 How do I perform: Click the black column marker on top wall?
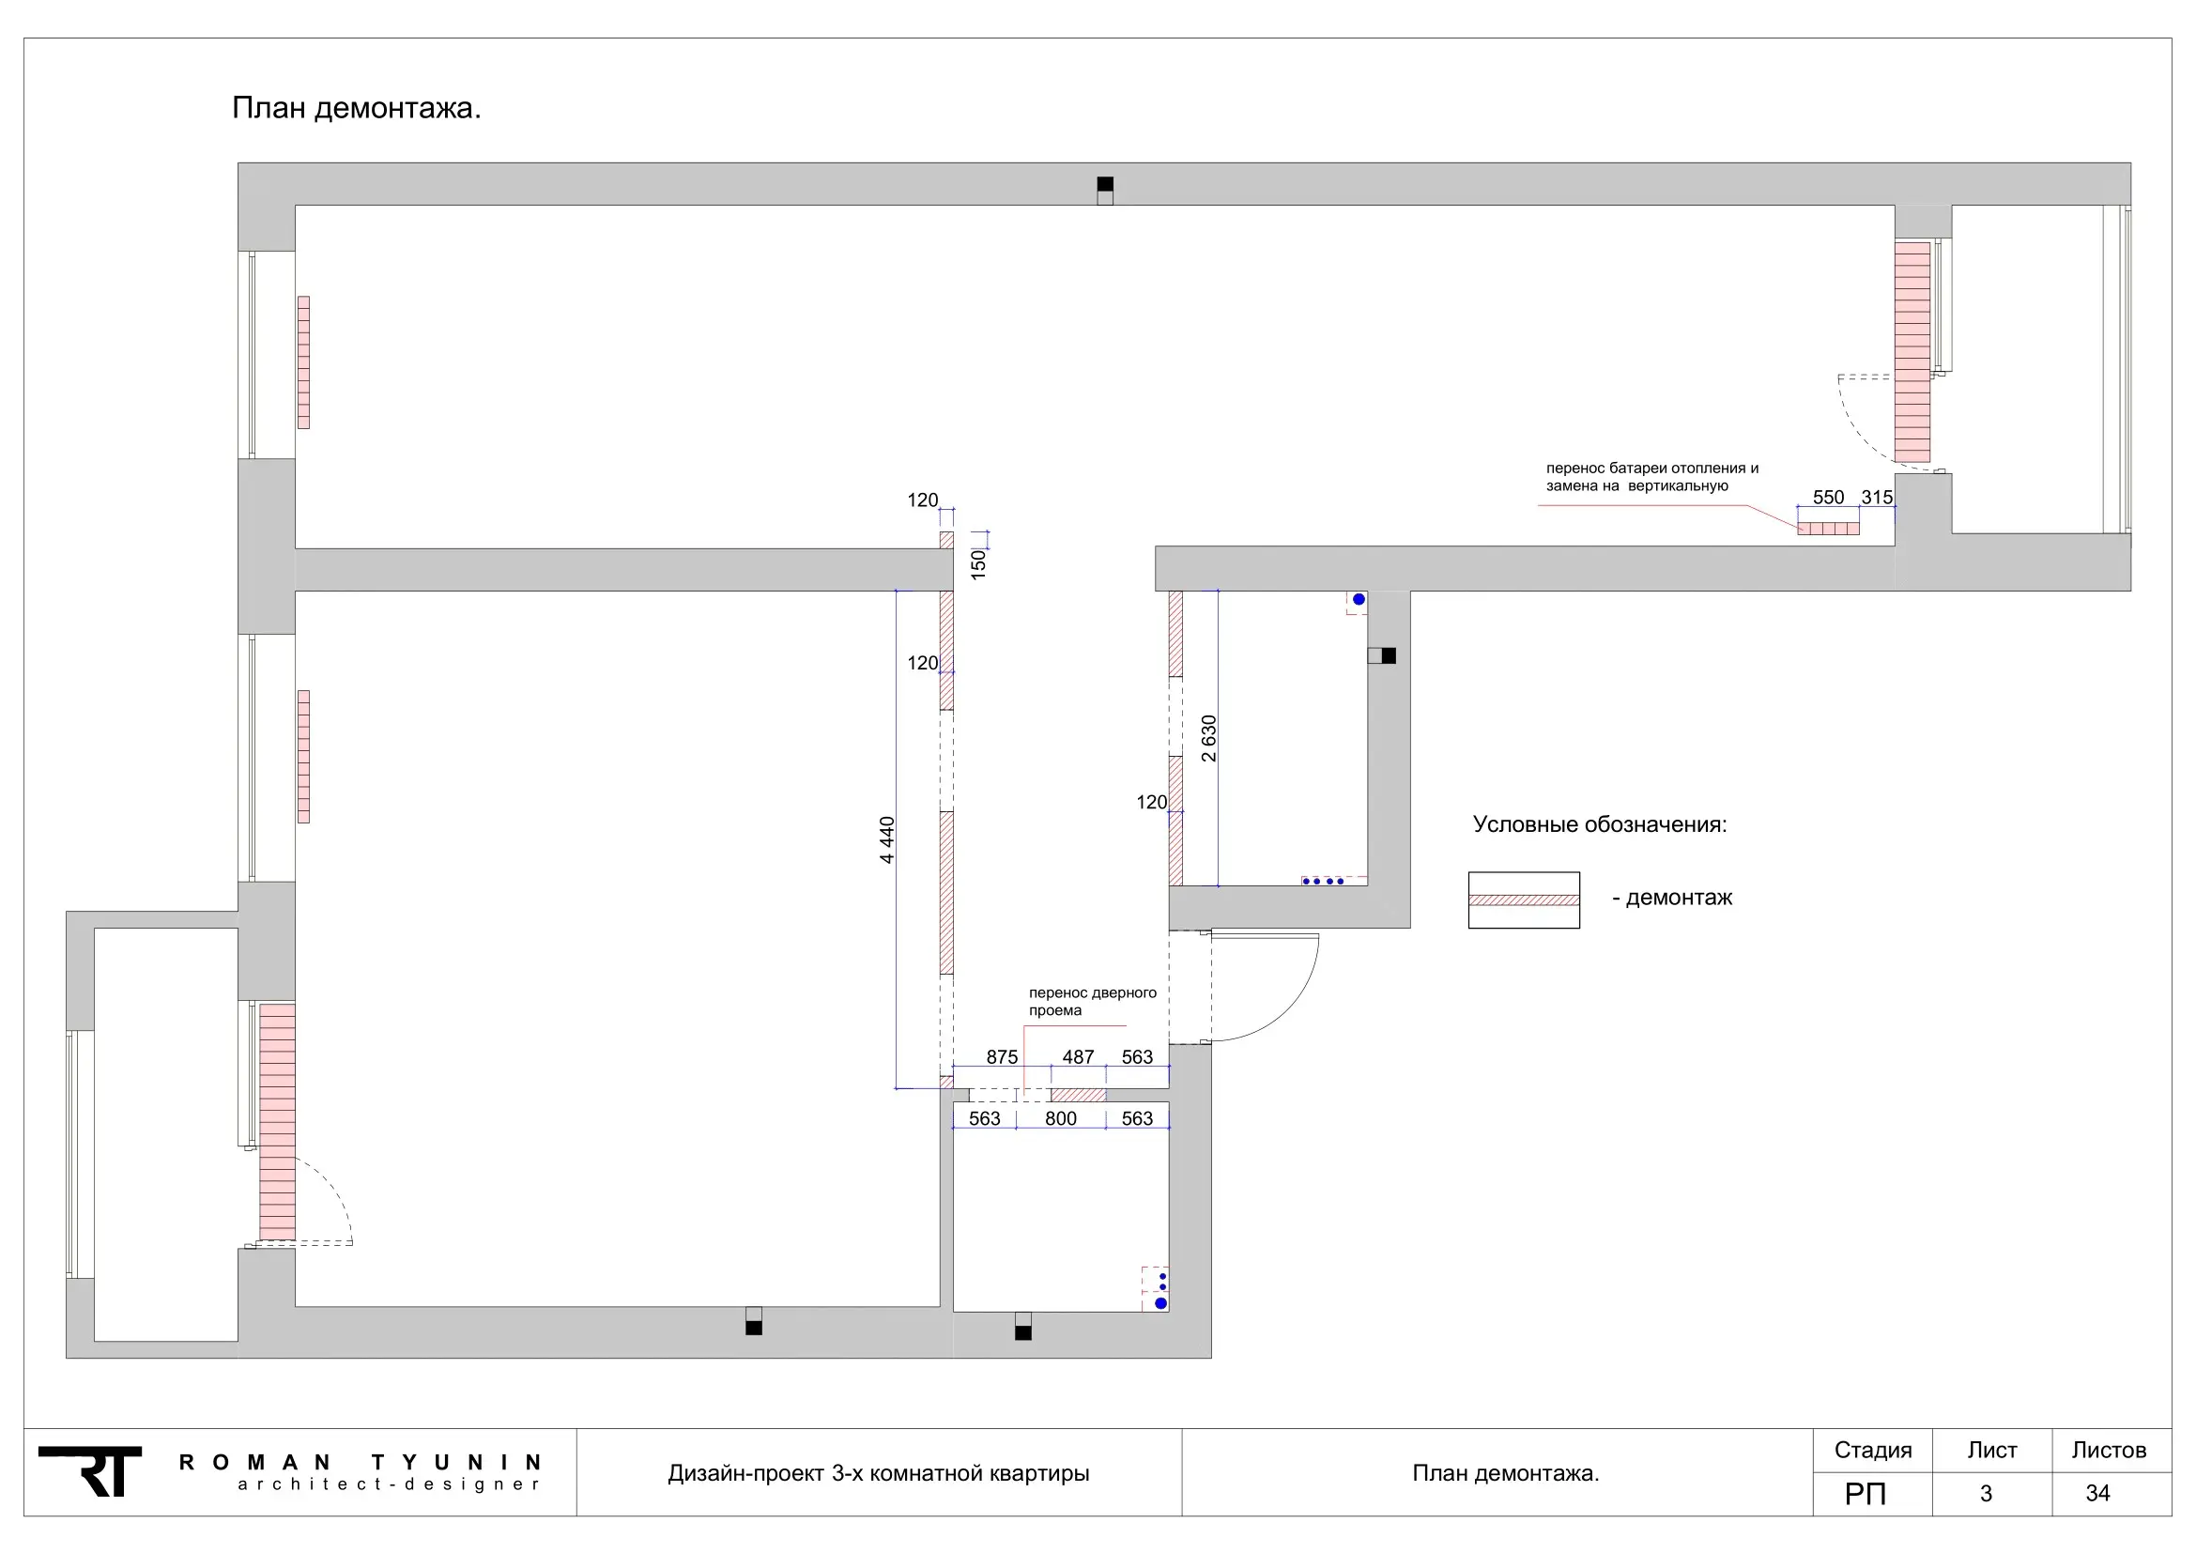[1105, 185]
